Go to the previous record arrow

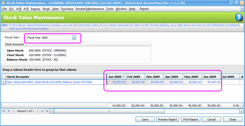(x=13, y=111)
